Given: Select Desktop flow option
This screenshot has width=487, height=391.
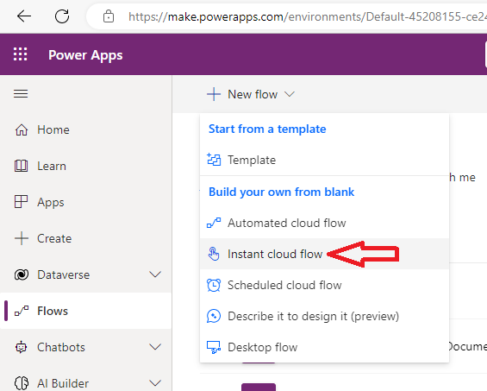Looking at the screenshot, I should 262,348.
